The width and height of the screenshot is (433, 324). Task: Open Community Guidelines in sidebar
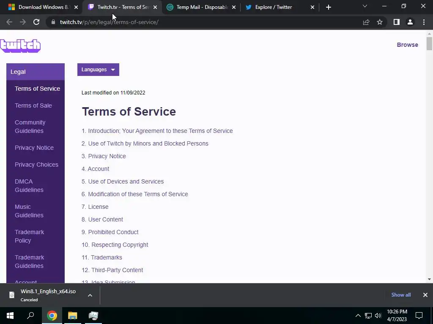[30, 127]
